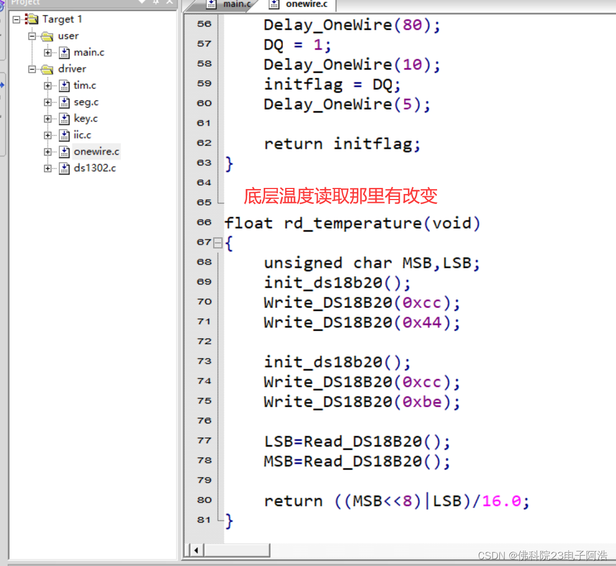This screenshot has height=566, width=616.
Task: Click the user folder icon
Action: pyautogui.click(x=47, y=36)
